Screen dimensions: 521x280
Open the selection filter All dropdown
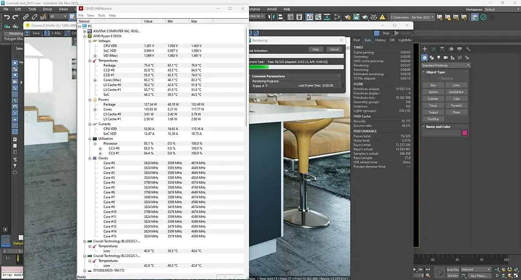coord(58,16)
